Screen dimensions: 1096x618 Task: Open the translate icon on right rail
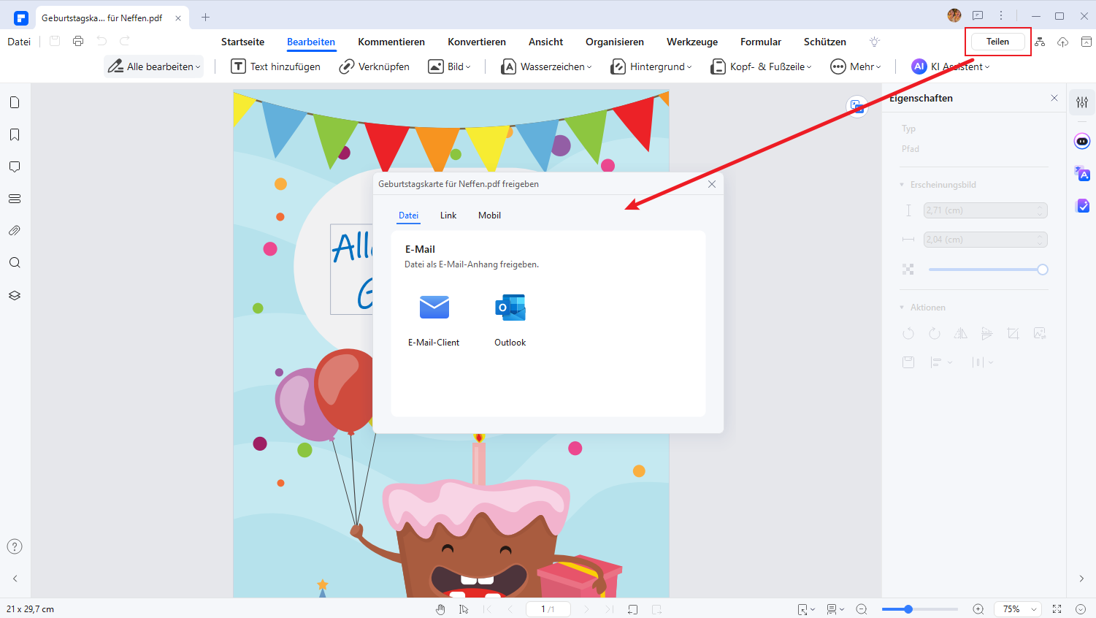click(x=1082, y=173)
